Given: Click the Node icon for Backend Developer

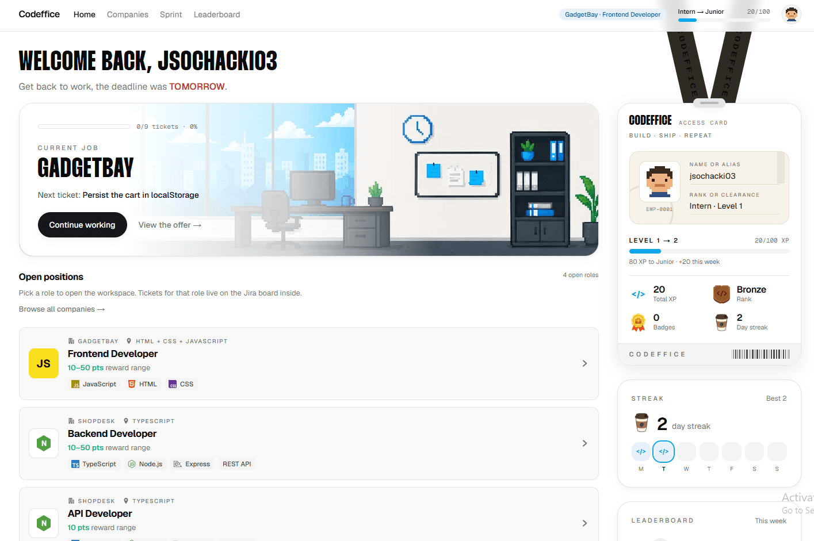Looking at the screenshot, I should (x=44, y=443).
